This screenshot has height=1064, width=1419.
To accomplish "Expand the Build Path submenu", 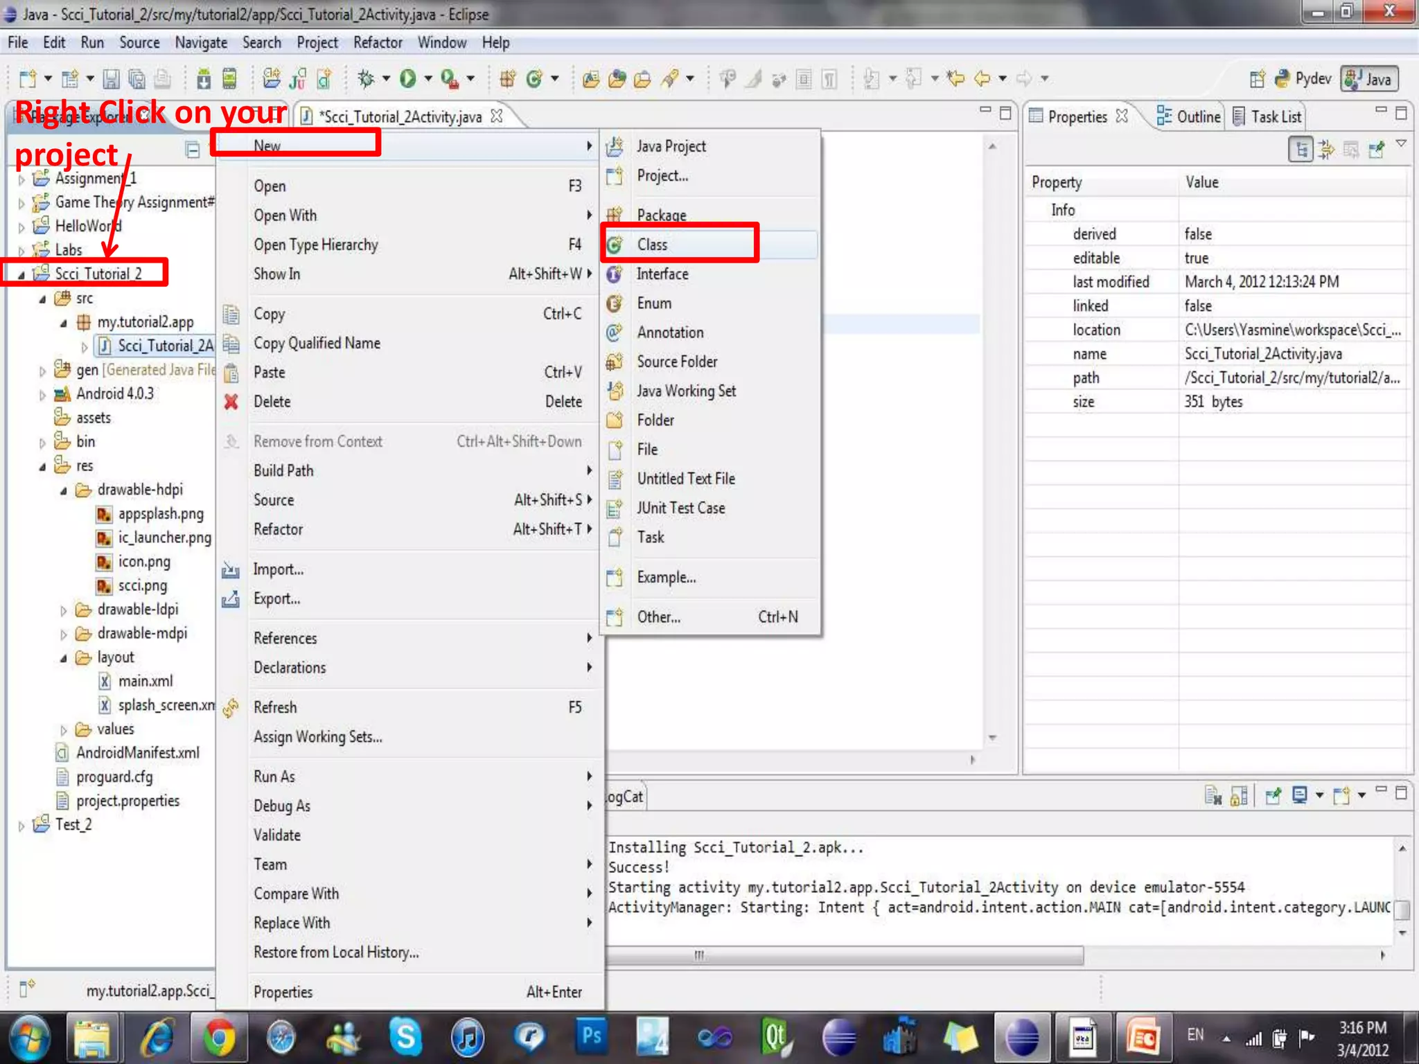I will coord(409,471).
